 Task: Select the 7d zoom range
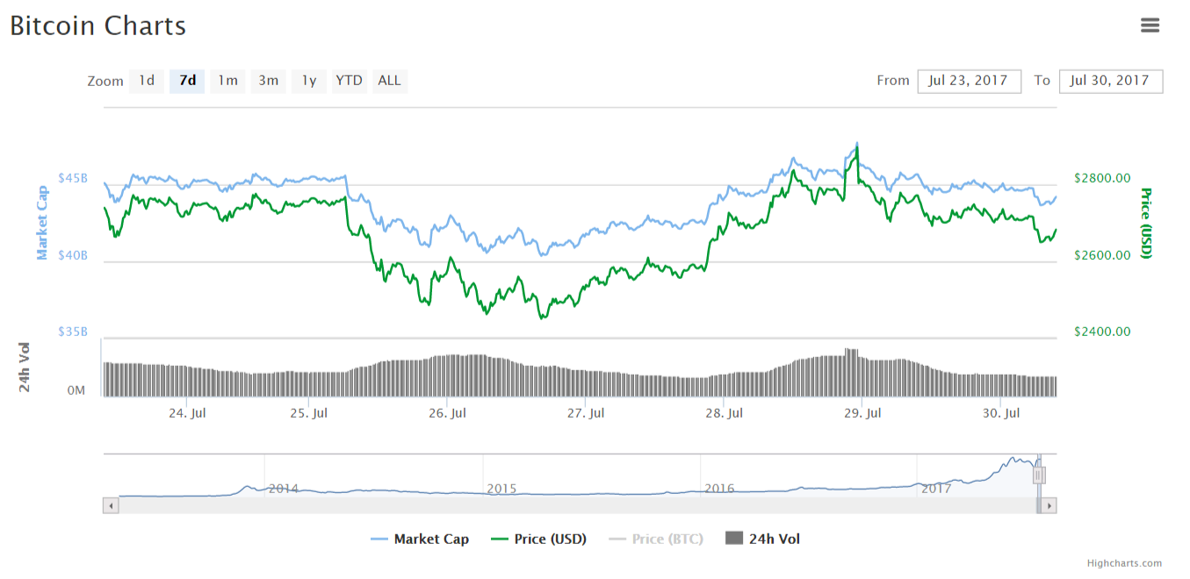pyautogui.click(x=187, y=81)
